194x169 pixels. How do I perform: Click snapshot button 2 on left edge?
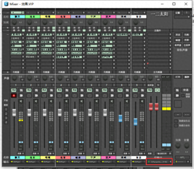[6, 114]
